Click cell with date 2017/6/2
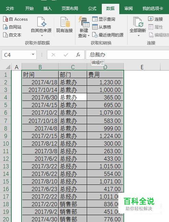The image size is (169, 222). coord(40,159)
